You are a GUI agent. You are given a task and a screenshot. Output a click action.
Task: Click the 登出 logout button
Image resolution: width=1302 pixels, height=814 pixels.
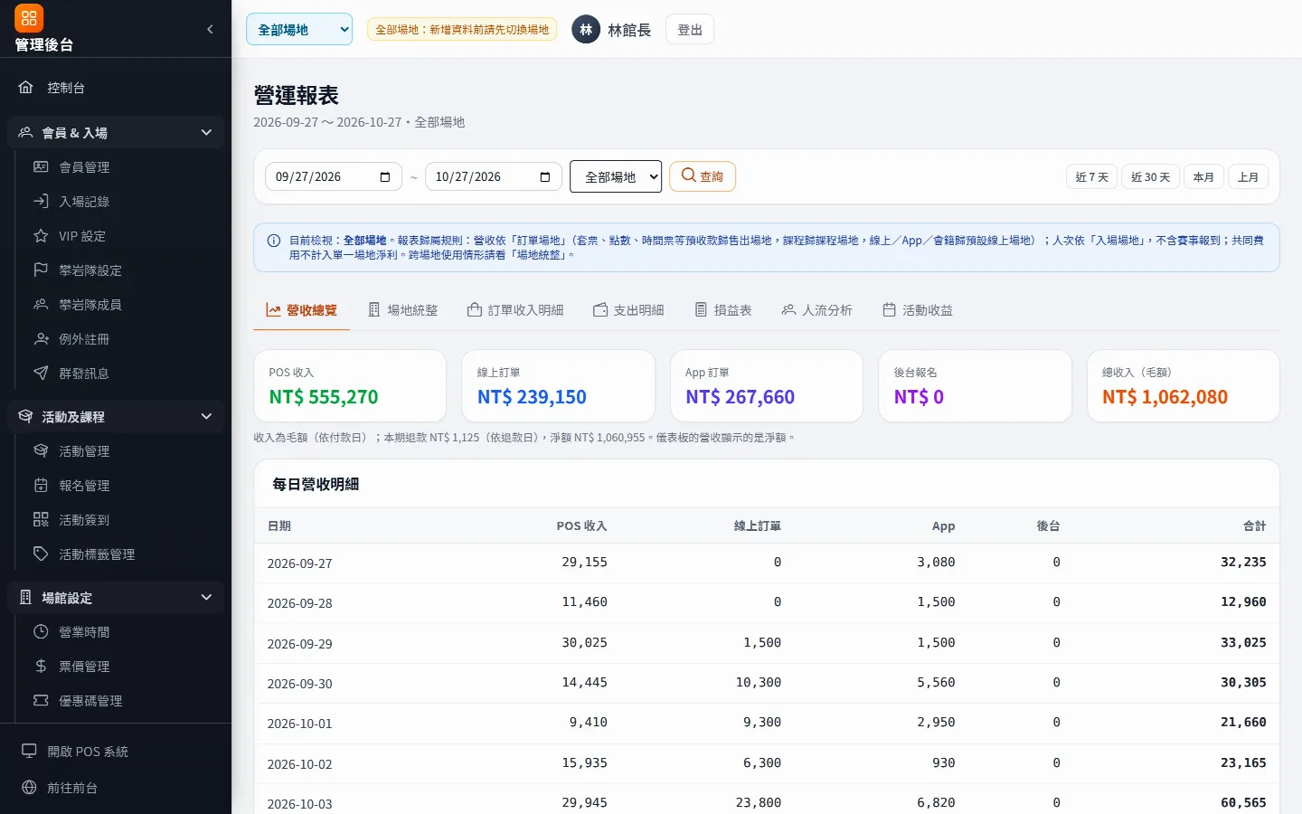[x=690, y=30]
